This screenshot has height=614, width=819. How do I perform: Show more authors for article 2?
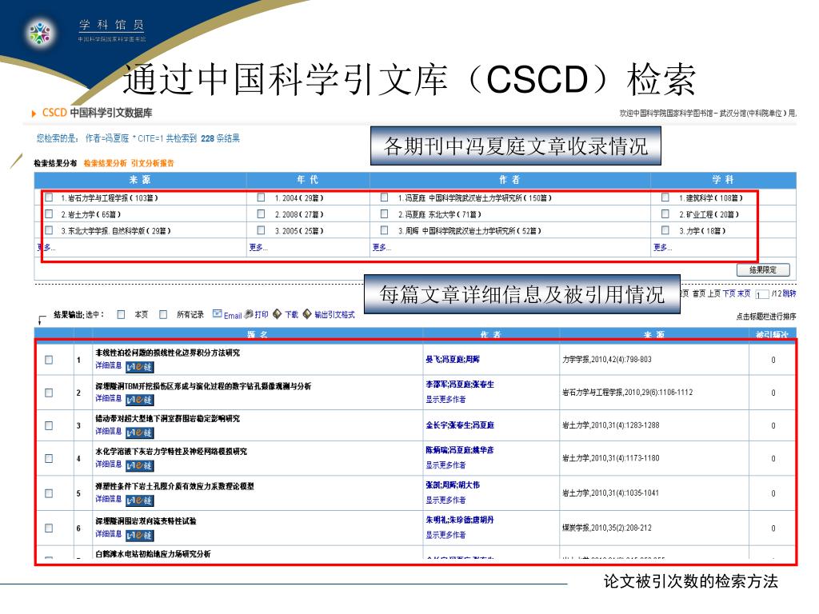point(445,400)
